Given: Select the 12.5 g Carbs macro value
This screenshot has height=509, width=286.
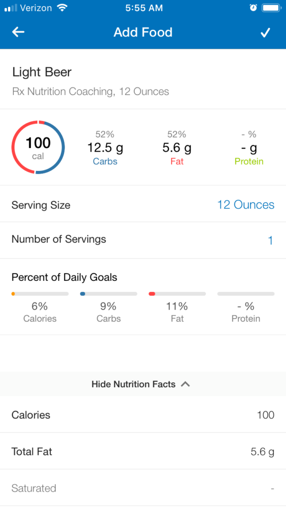Looking at the screenshot, I should pyautogui.click(x=105, y=148).
